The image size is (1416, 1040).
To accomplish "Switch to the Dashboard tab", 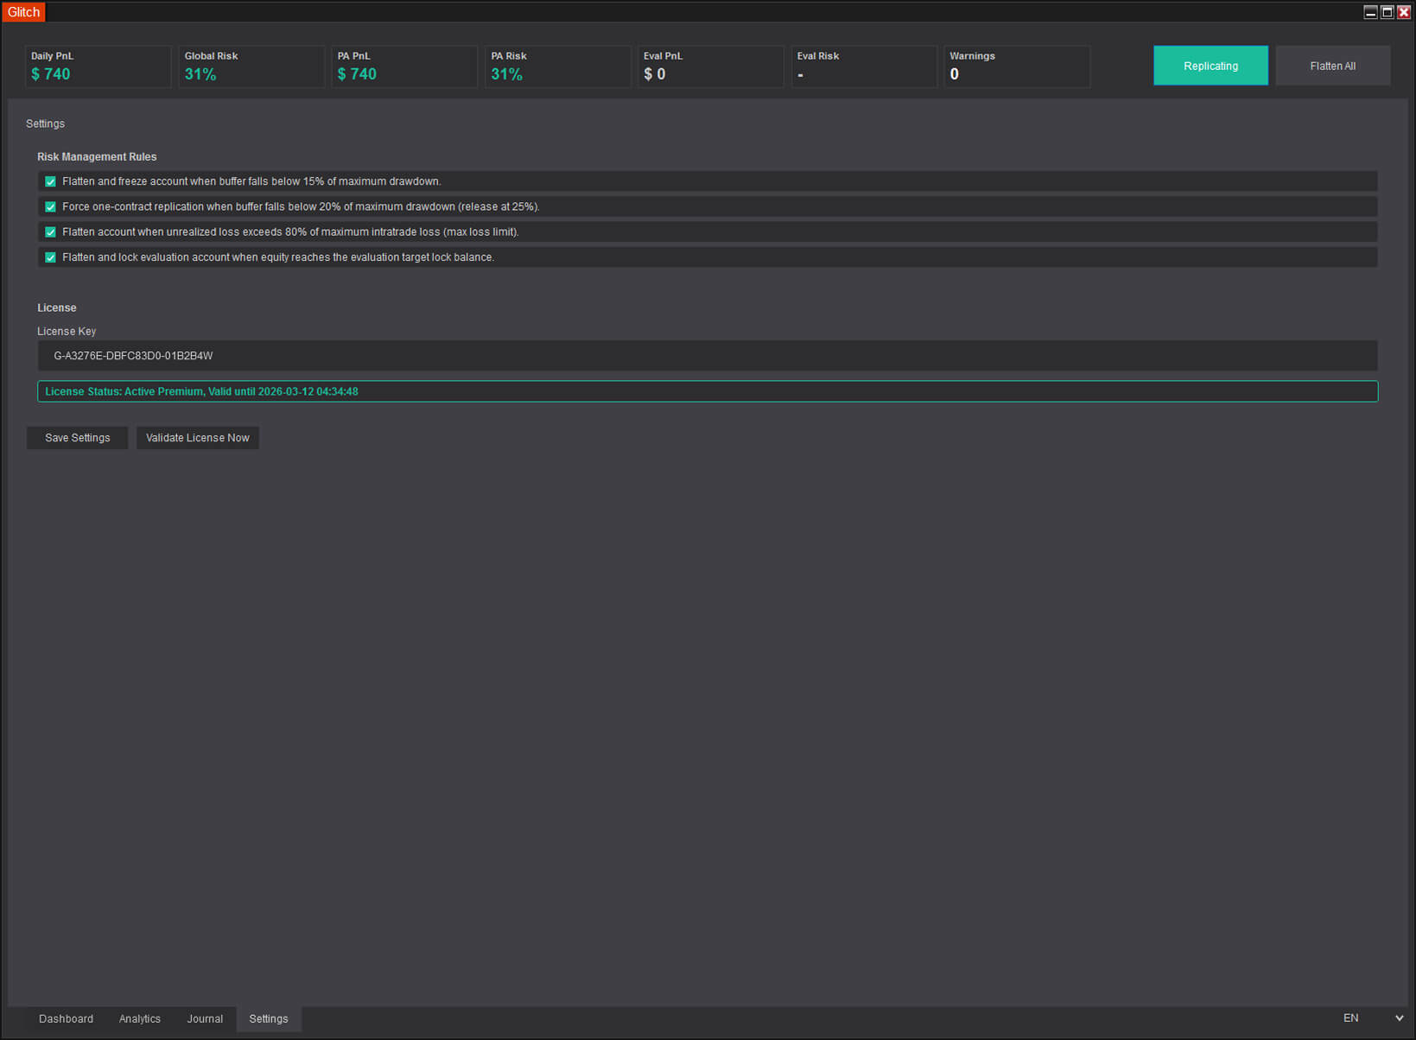I will (66, 1019).
